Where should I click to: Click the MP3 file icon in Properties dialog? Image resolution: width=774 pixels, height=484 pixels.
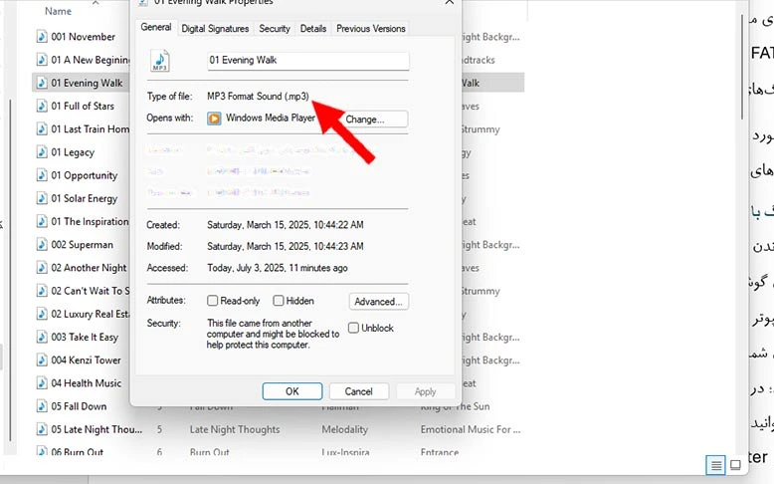[160, 62]
